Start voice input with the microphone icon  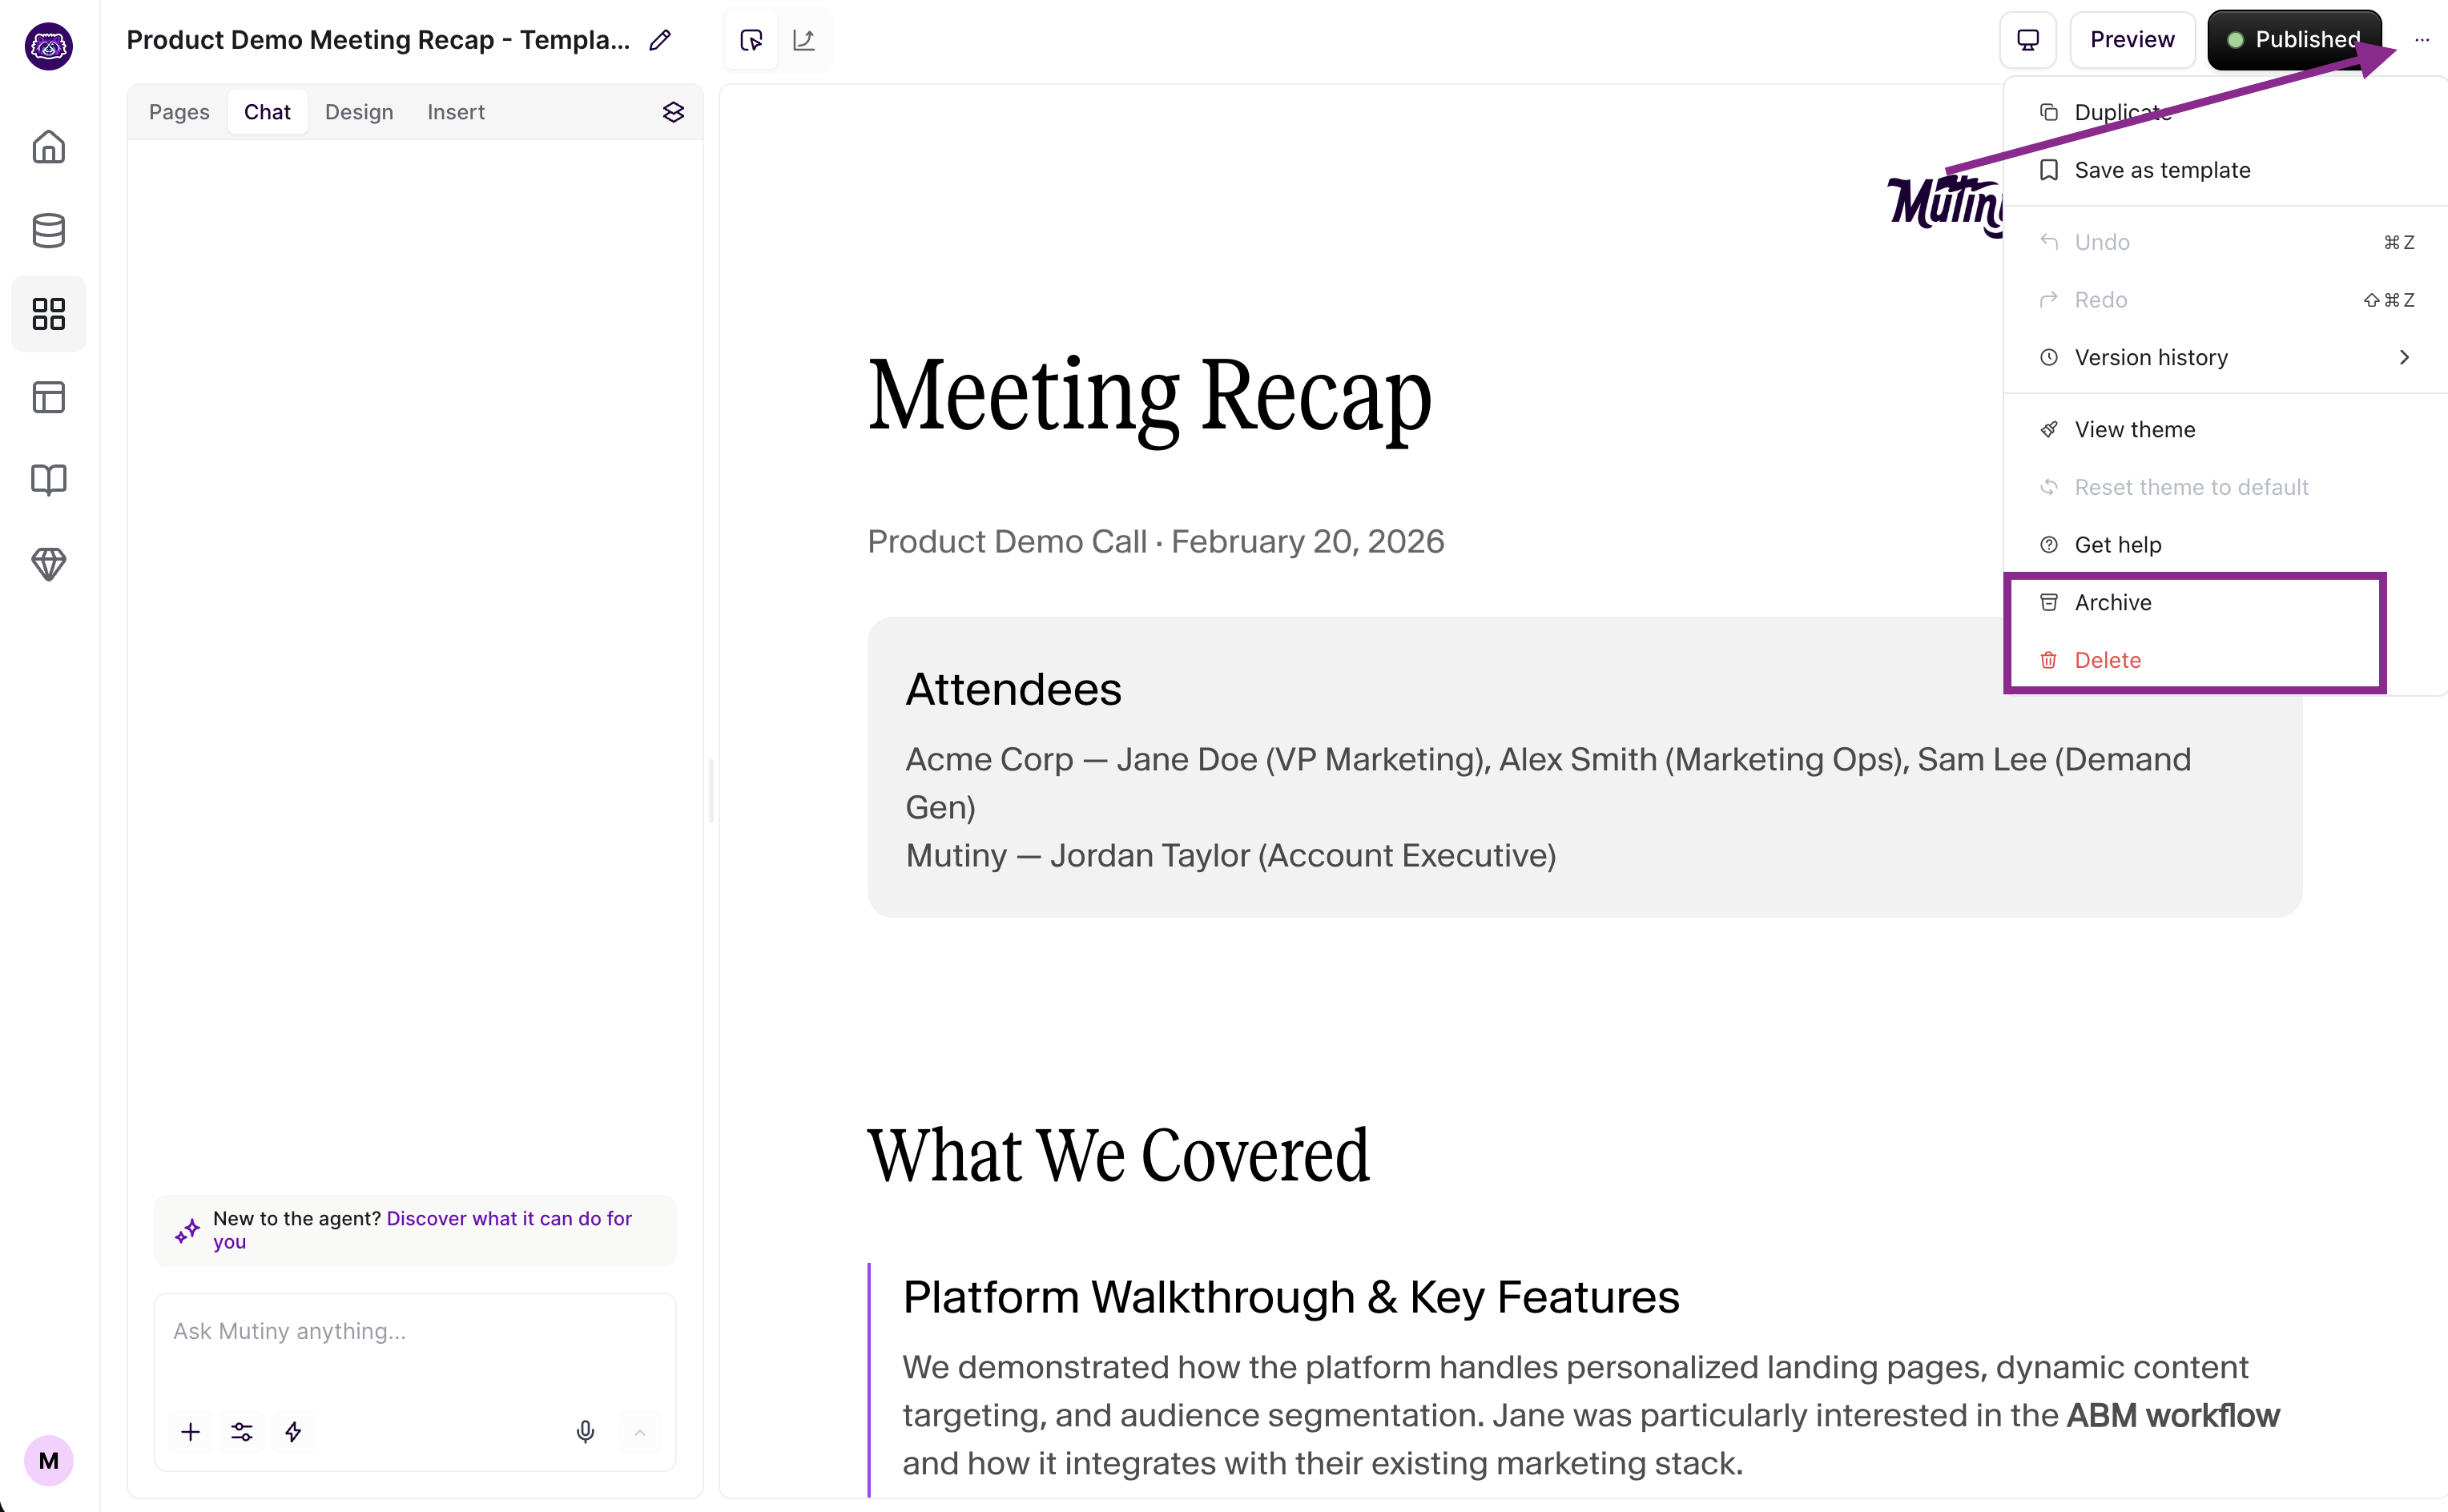point(586,1432)
